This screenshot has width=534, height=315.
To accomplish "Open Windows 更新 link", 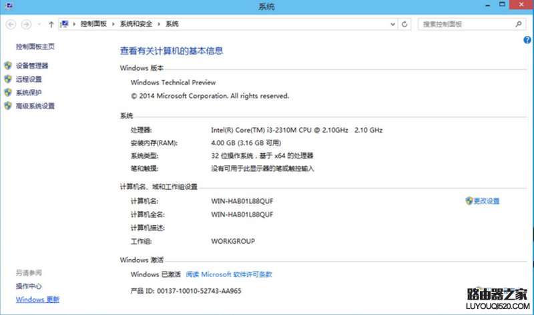I will tap(37, 300).
